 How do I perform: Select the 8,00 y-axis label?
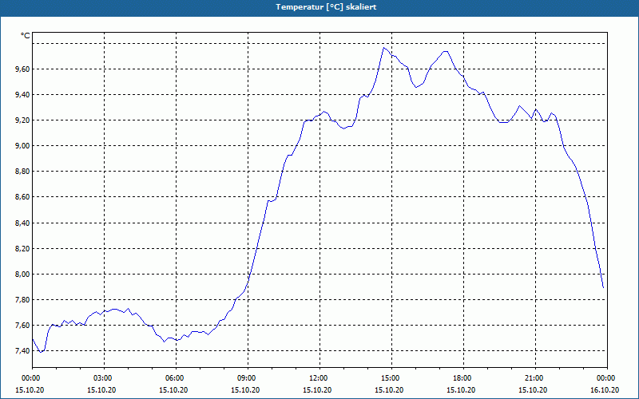[x=22, y=275]
